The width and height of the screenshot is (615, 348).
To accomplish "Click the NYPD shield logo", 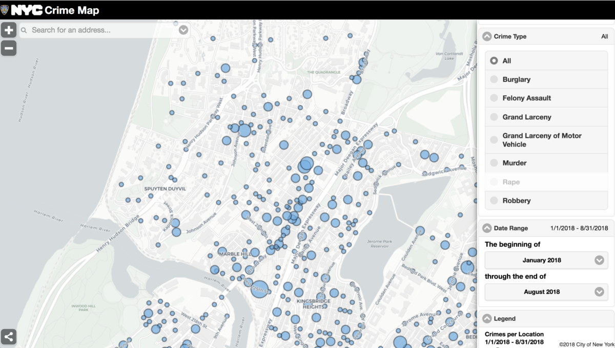I will click(x=5, y=10).
